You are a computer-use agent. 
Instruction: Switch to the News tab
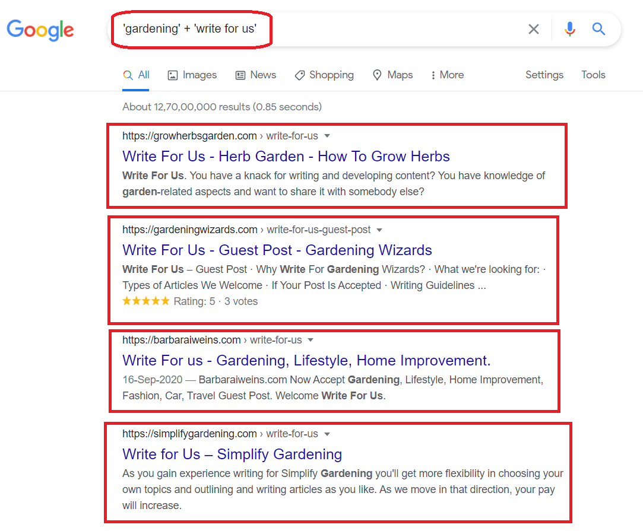click(255, 75)
